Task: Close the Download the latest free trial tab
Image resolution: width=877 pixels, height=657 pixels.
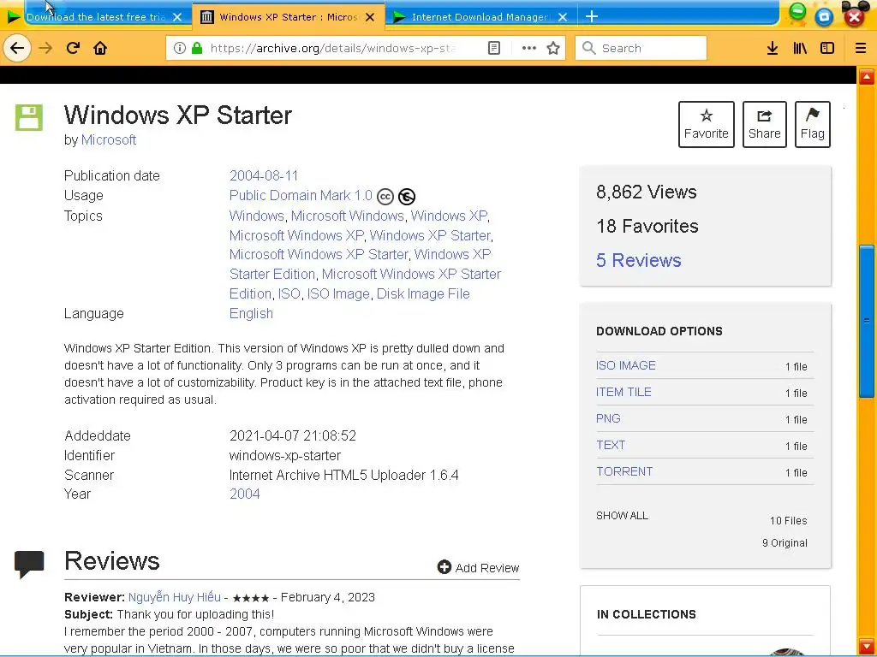Action: (x=177, y=17)
